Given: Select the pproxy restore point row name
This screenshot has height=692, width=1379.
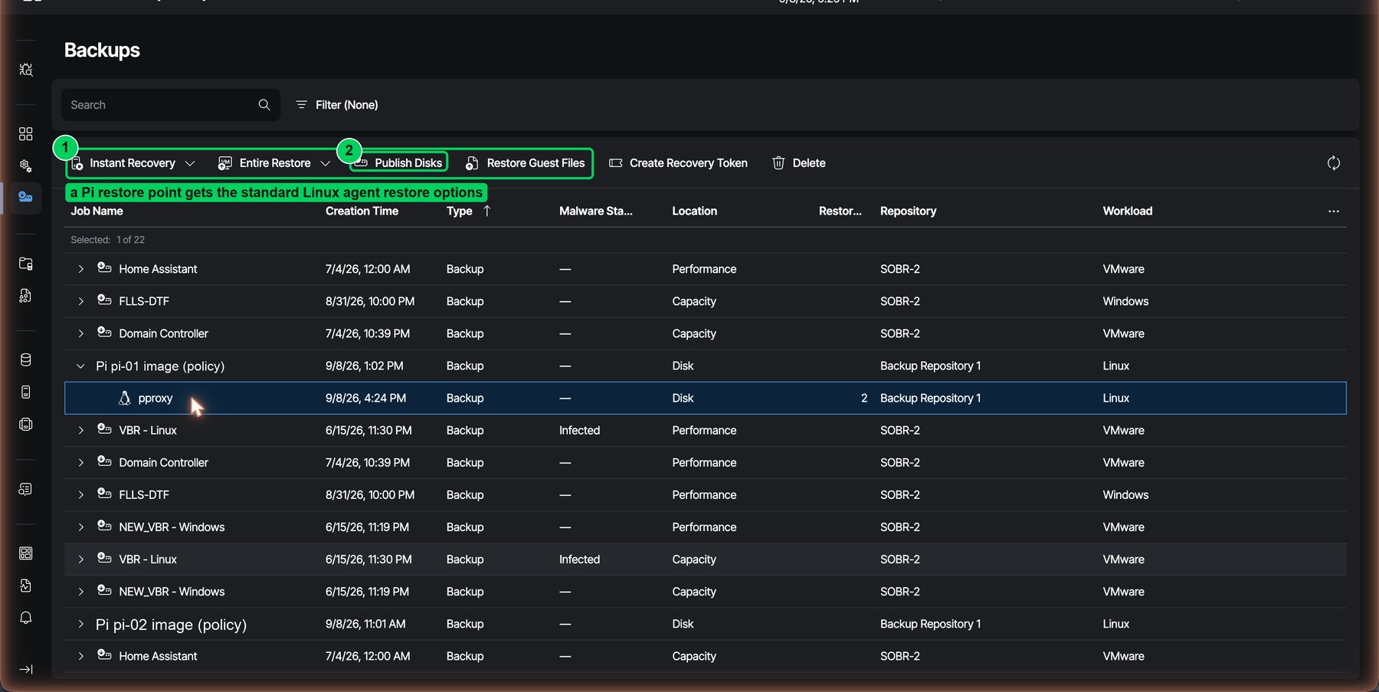Looking at the screenshot, I should coord(156,398).
